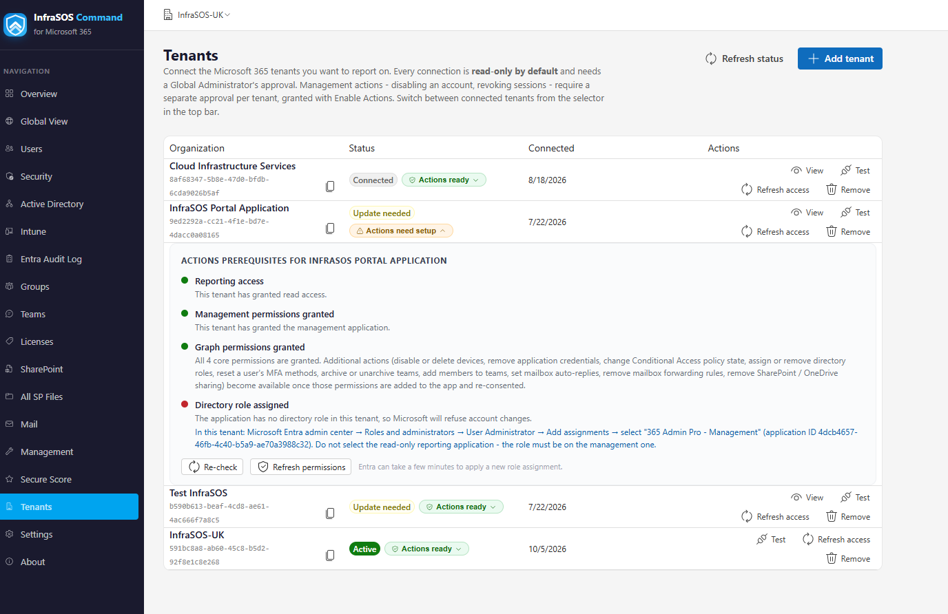The image size is (948, 614).
Task: Click the Refresh permissions button
Action: 300,467
